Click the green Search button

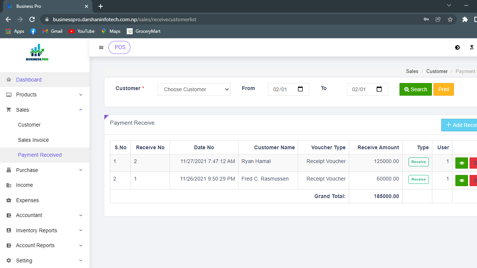416,89
